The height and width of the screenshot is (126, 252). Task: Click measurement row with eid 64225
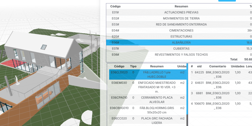(x=220, y=74)
